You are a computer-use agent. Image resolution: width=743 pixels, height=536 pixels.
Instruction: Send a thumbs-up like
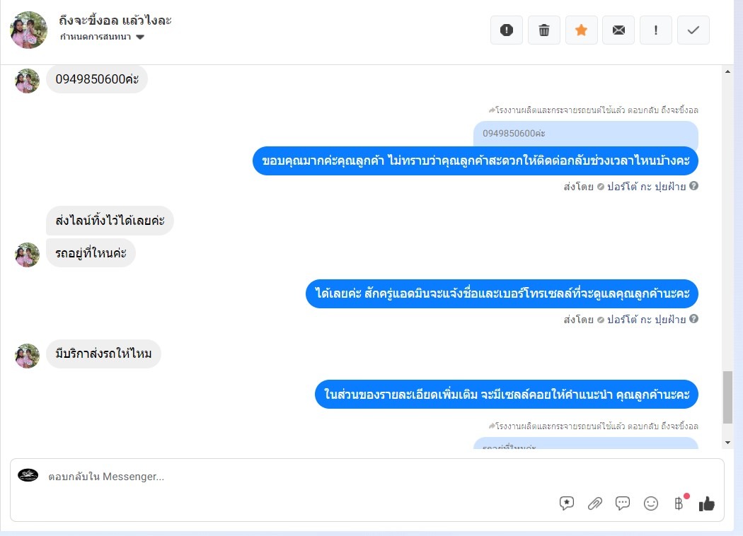coord(706,503)
